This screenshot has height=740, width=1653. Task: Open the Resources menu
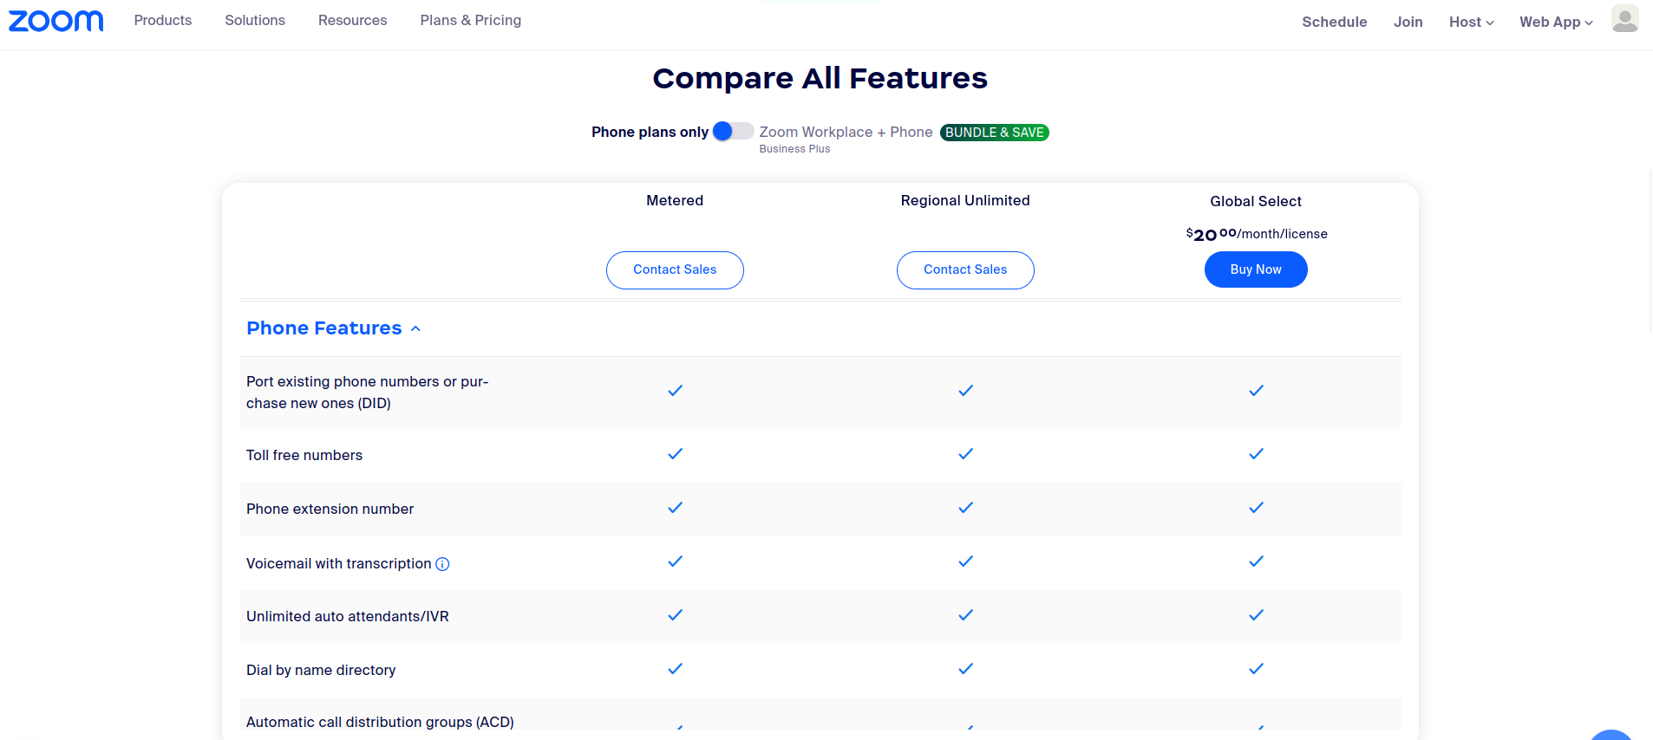(x=353, y=20)
